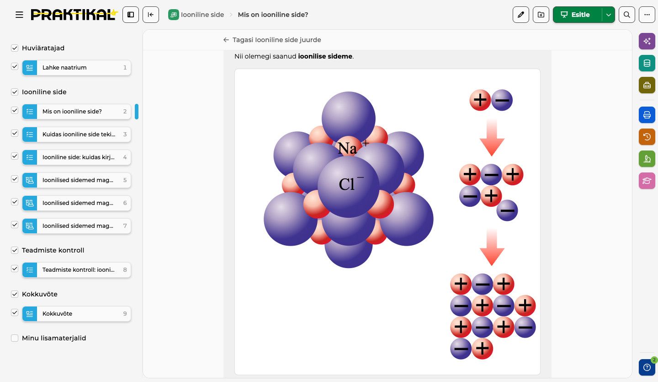Open Teadmiste kontroll: iooni... item

(77, 270)
